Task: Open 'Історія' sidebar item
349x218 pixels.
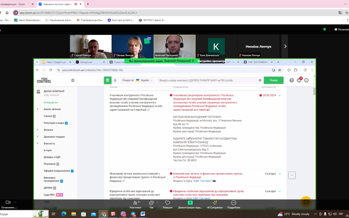Action: 48,150
